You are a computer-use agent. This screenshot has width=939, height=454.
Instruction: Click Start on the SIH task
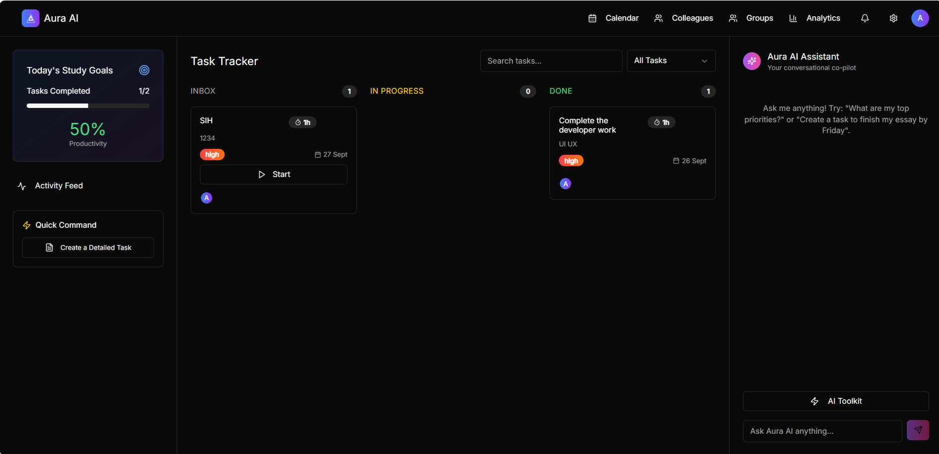tap(274, 174)
